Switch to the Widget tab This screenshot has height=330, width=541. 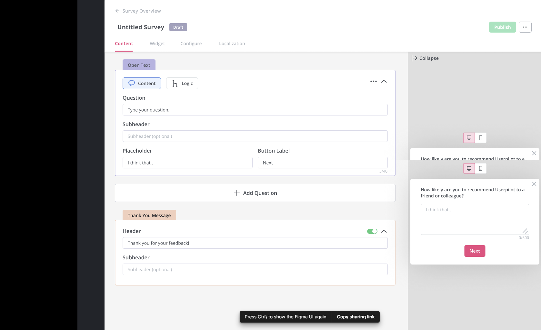coord(157,44)
